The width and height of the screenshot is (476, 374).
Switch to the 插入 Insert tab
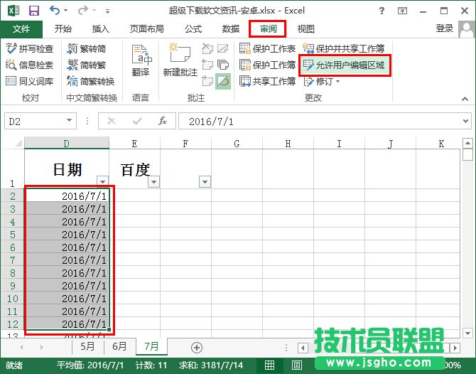click(x=100, y=29)
